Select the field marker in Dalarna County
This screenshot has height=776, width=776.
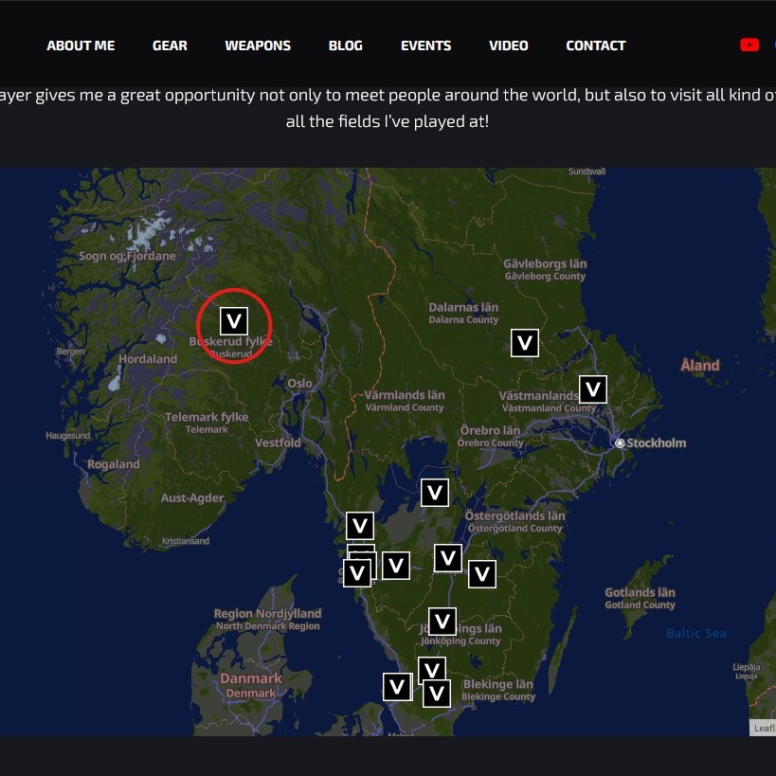click(x=525, y=343)
